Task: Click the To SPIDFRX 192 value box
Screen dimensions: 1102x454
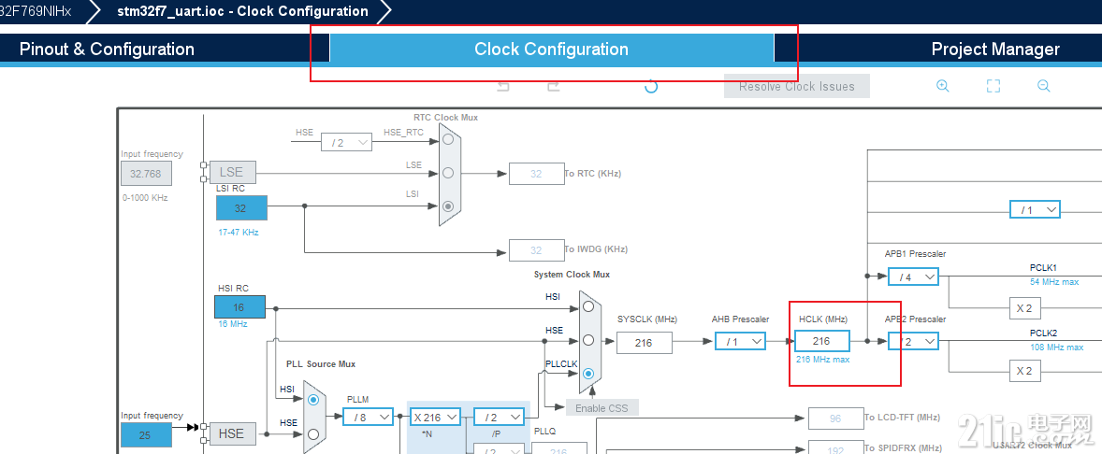Action: point(835,448)
